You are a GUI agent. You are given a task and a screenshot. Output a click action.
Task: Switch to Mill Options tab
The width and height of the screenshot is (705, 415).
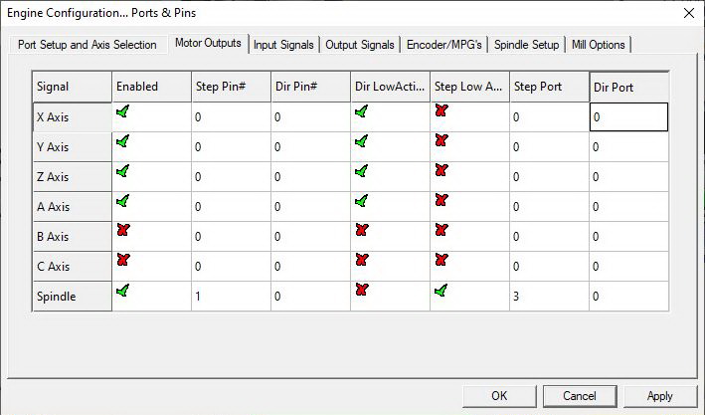pos(599,45)
